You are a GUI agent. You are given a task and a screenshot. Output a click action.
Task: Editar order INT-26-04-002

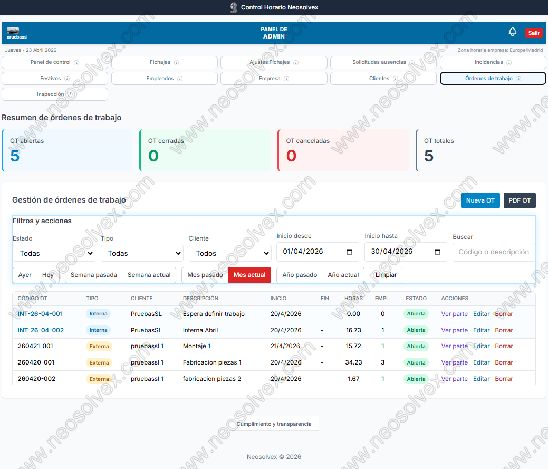tap(481, 330)
